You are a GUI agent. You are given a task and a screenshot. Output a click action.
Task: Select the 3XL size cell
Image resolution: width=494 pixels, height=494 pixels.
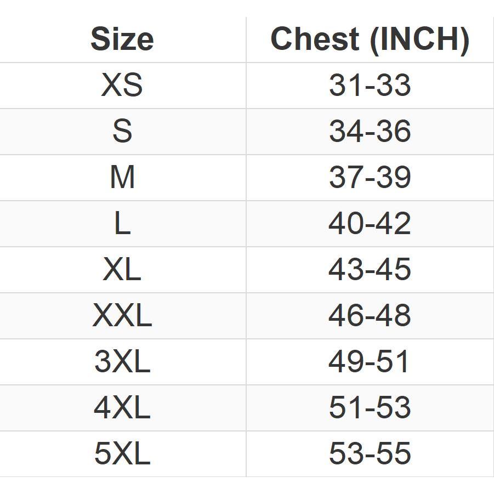click(x=122, y=362)
